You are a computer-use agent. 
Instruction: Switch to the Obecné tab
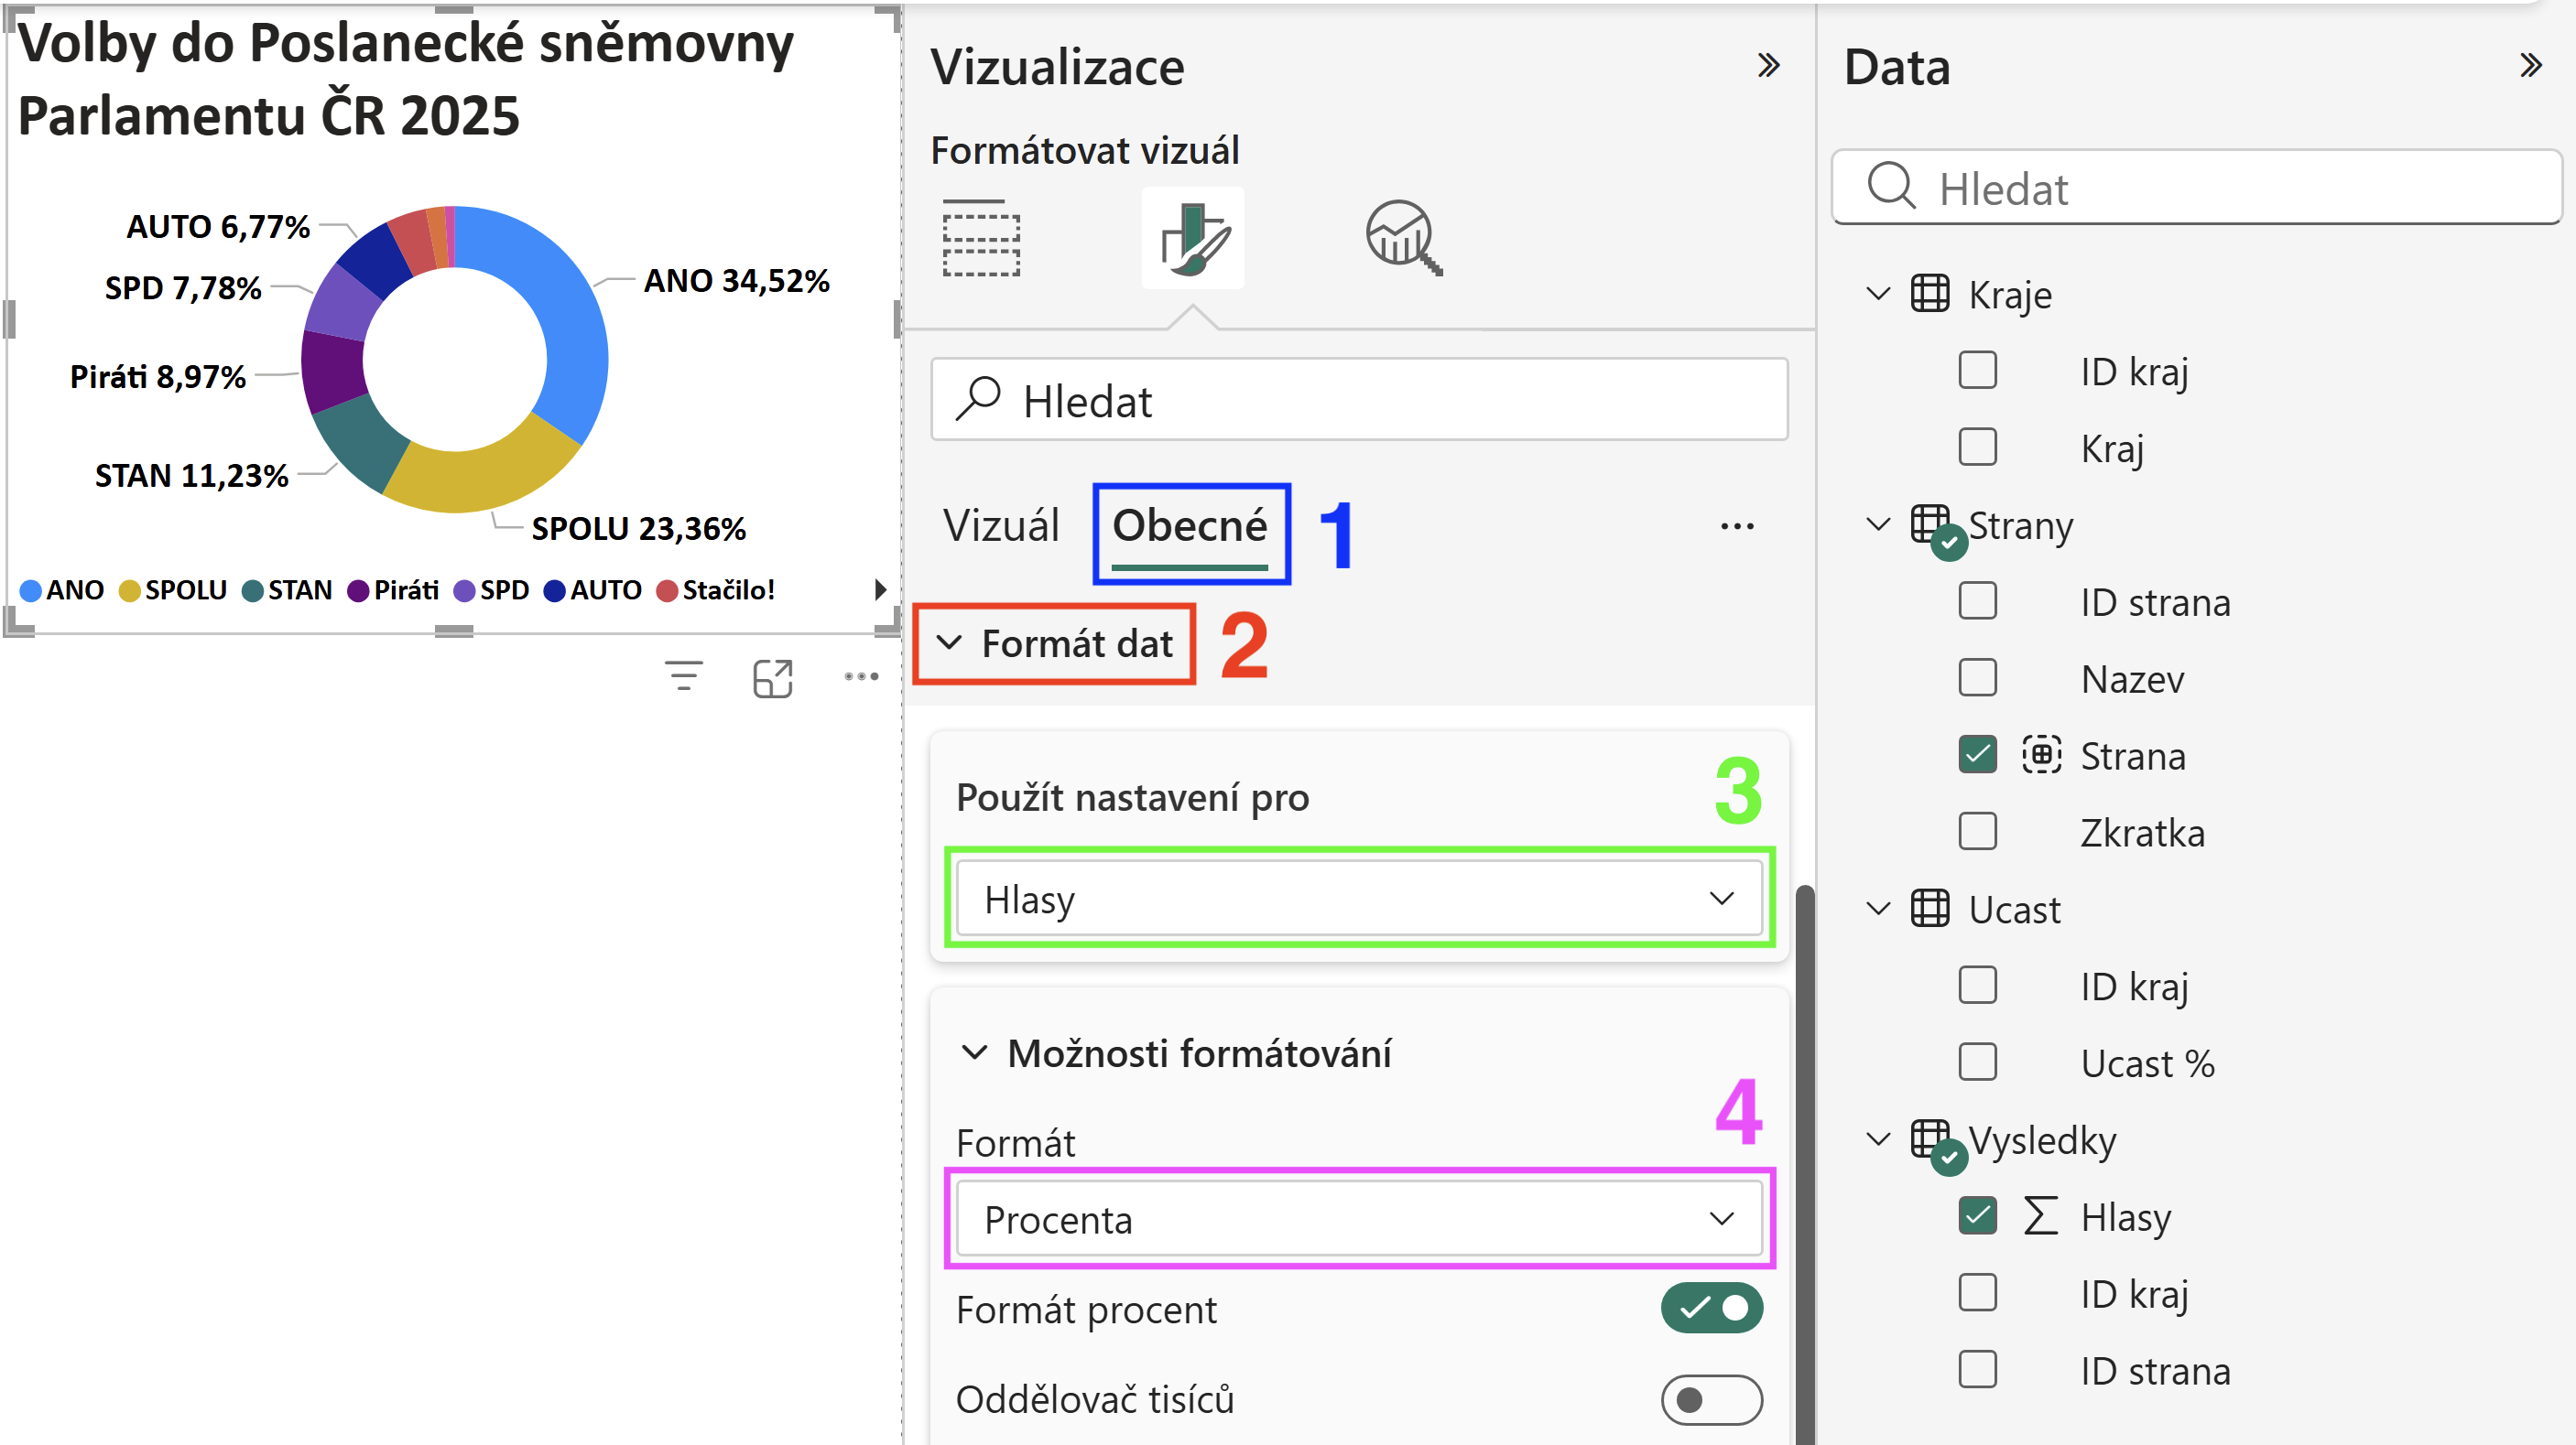pos(1190,526)
